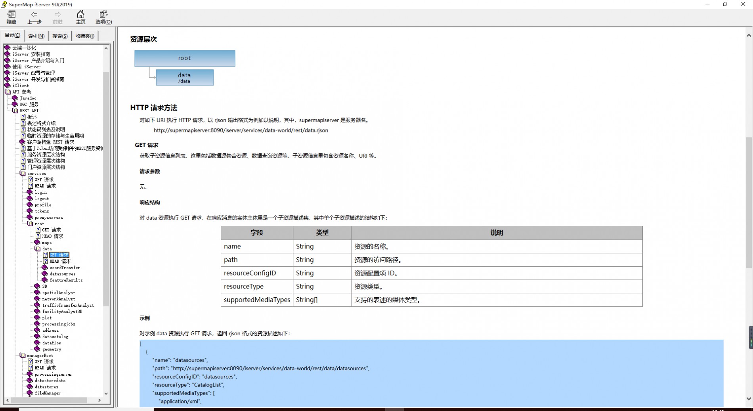Select the maps tree item

point(47,243)
